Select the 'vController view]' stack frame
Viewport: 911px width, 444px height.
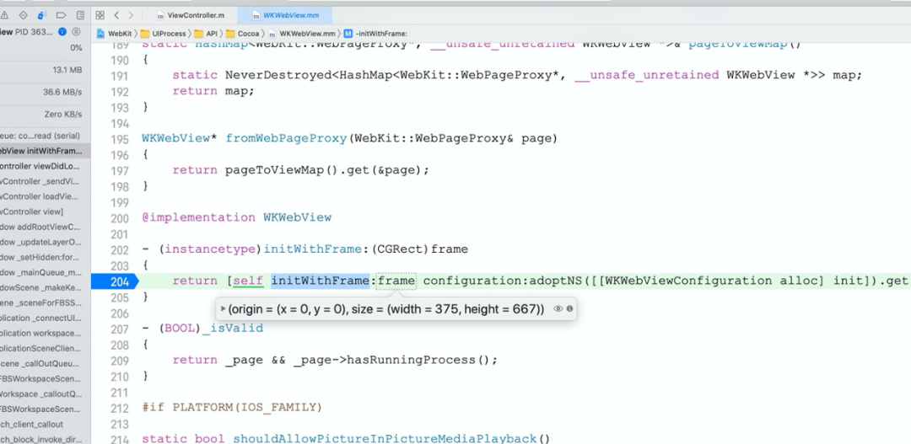45,211
